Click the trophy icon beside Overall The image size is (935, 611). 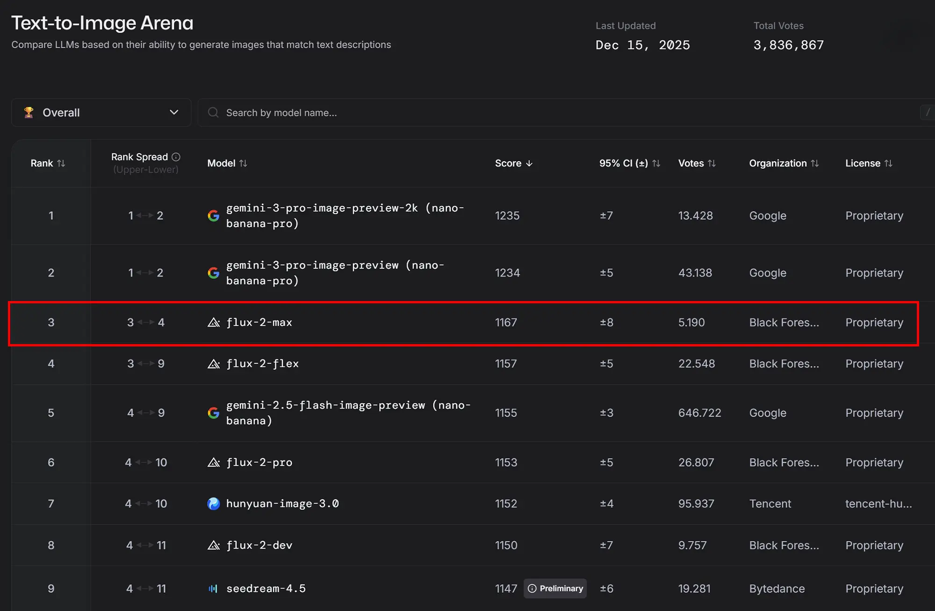coord(29,113)
